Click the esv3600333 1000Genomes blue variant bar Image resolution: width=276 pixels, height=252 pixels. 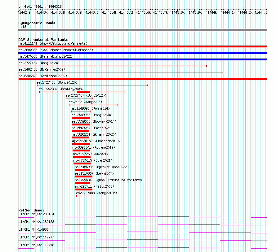pyautogui.click(x=143, y=53)
